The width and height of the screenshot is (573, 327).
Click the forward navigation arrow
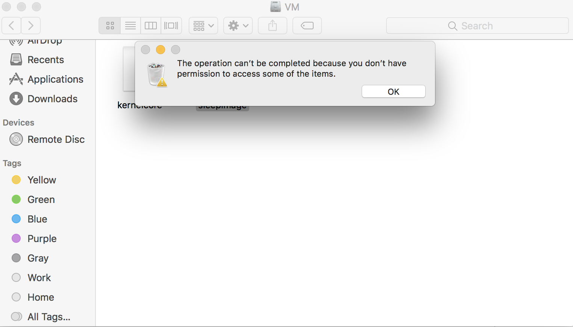(x=31, y=26)
